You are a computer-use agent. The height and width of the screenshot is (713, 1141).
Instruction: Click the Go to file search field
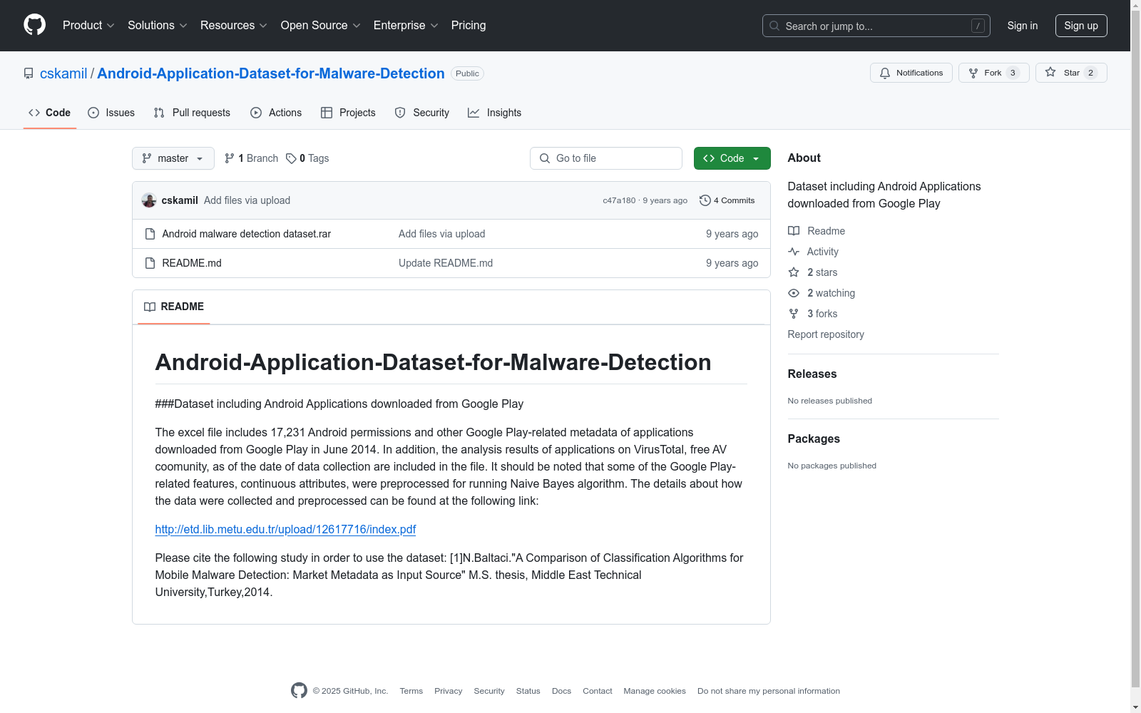coord(606,158)
